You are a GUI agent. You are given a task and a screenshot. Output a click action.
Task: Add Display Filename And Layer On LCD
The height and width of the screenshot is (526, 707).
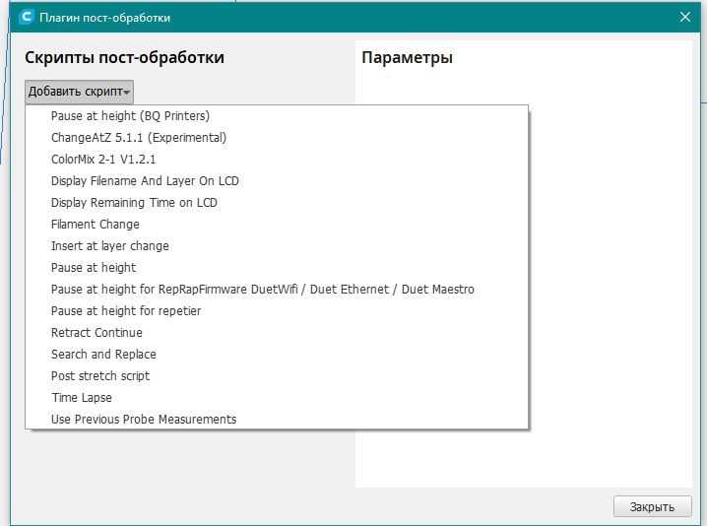277,181
